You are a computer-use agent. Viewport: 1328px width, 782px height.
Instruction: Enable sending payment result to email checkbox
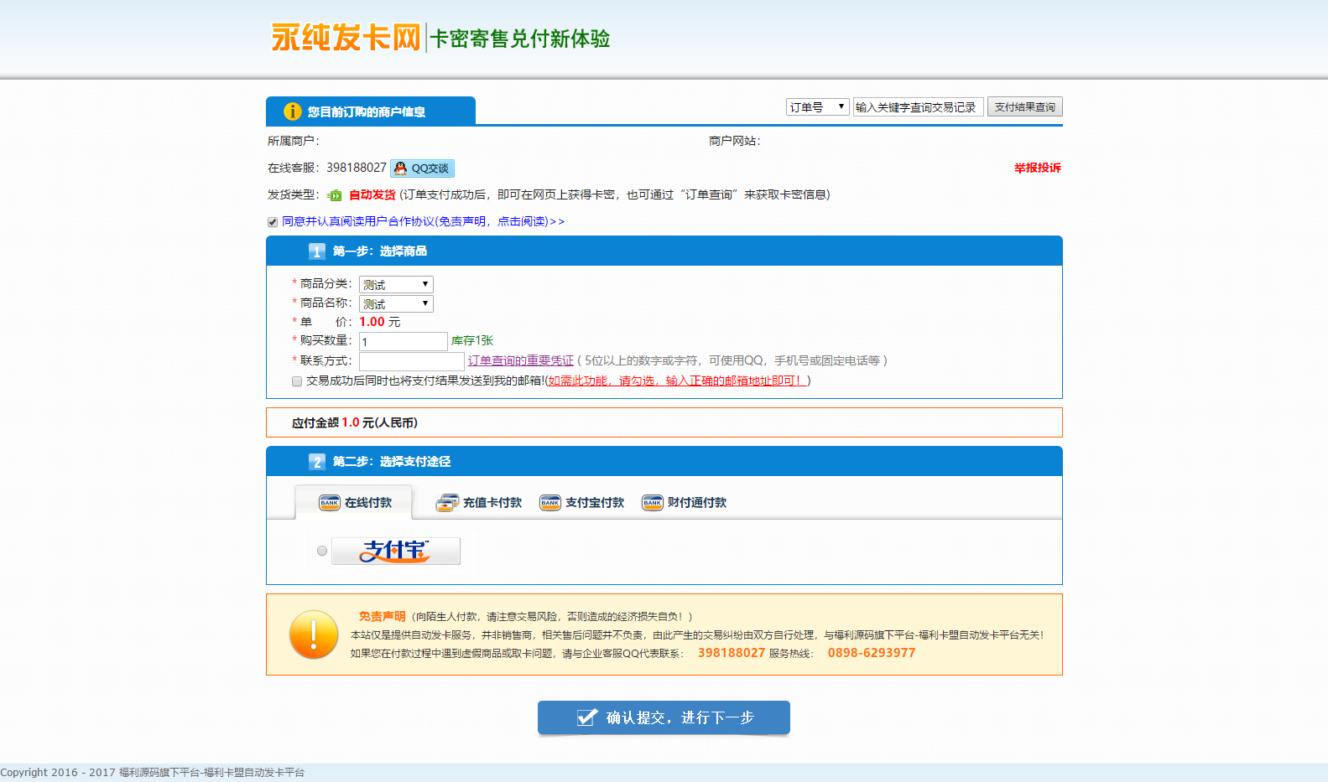[297, 381]
